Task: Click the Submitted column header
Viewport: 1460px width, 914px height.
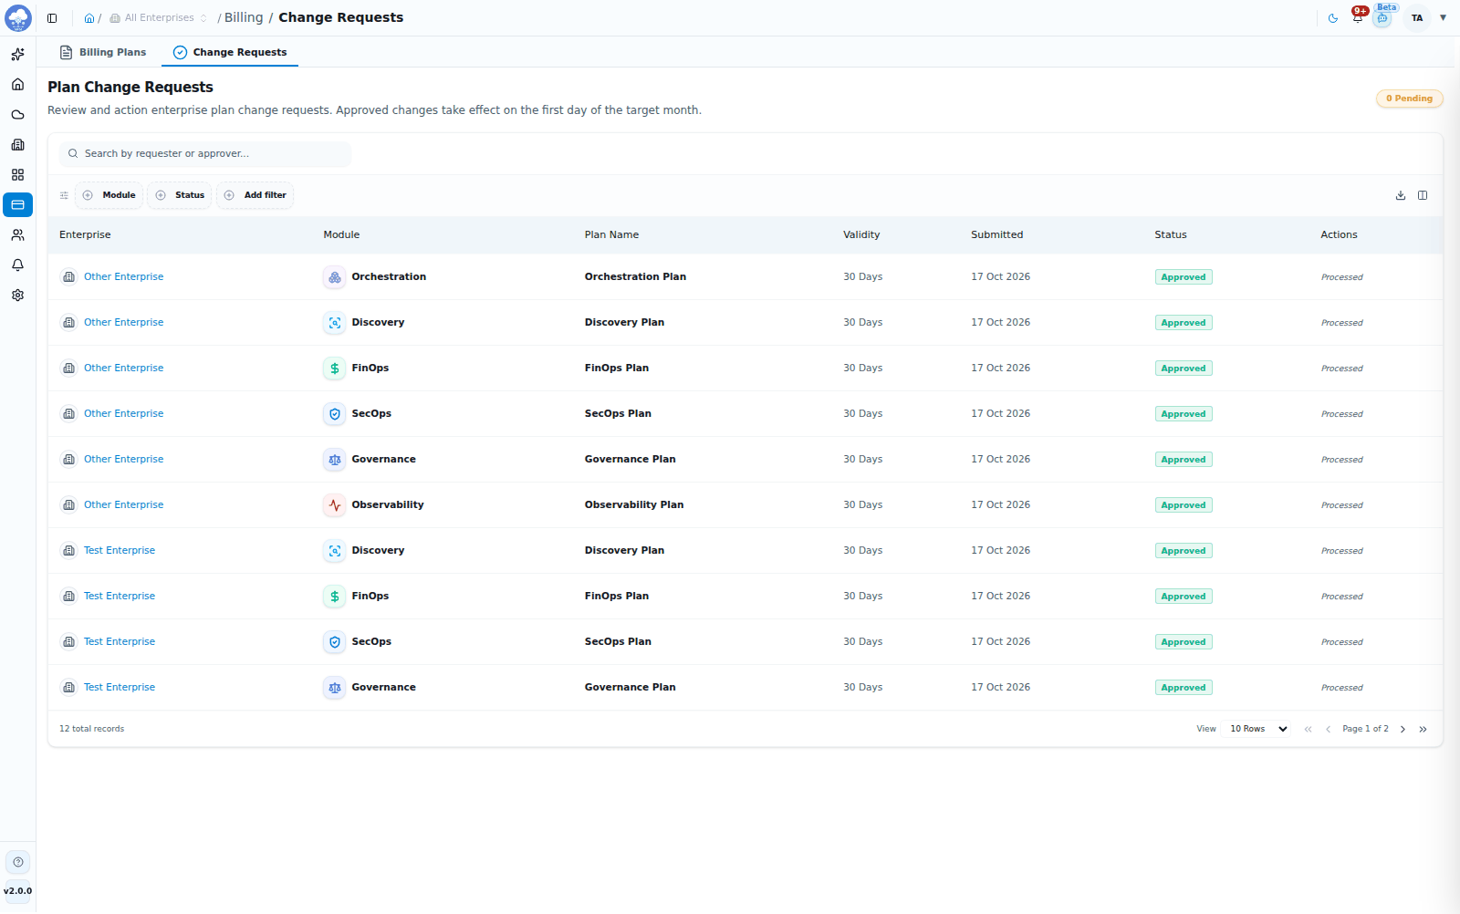Action: (x=996, y=235)
